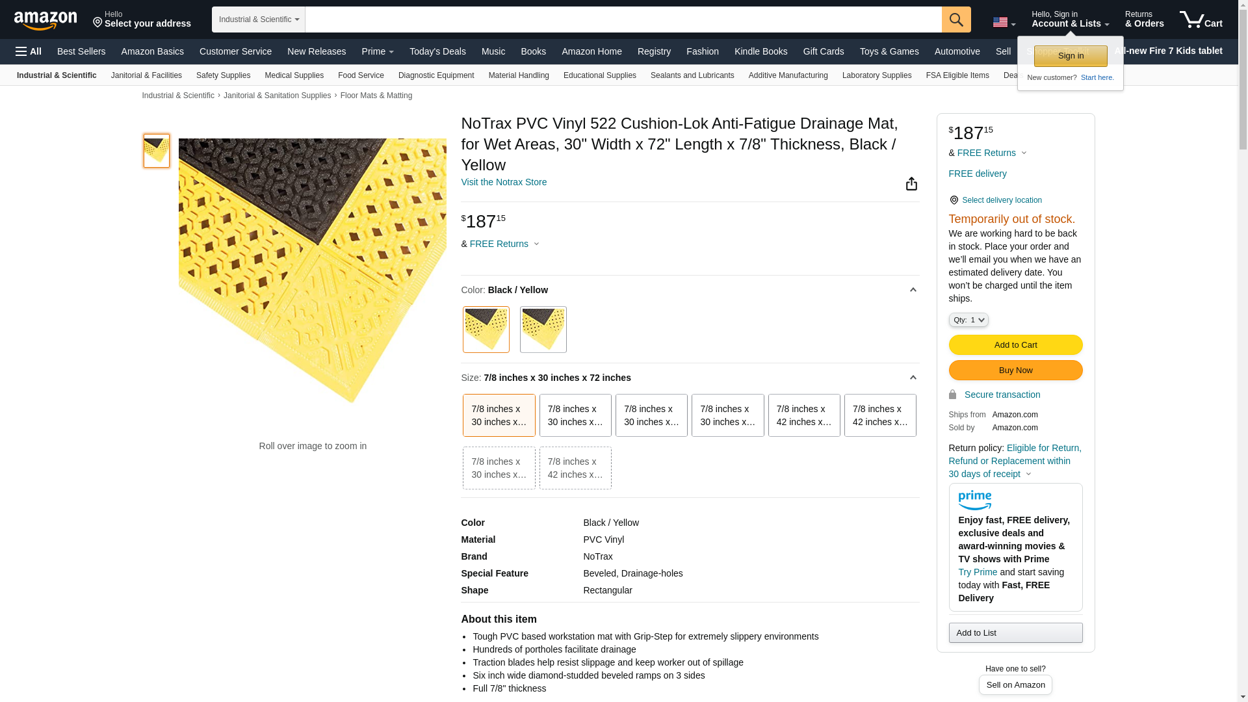The height and width of the screenshot is (702, 1248).
Task: Open the Industrial & Scientific search category dropdown
Action: click(259, 19)
